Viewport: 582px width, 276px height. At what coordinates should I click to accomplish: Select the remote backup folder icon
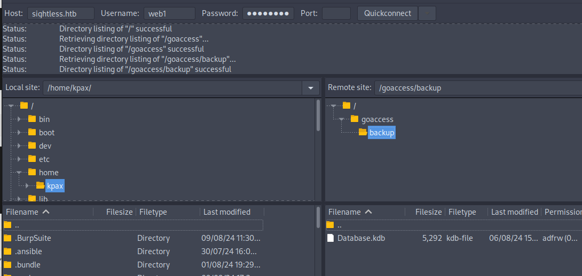(x=363, y=132)
